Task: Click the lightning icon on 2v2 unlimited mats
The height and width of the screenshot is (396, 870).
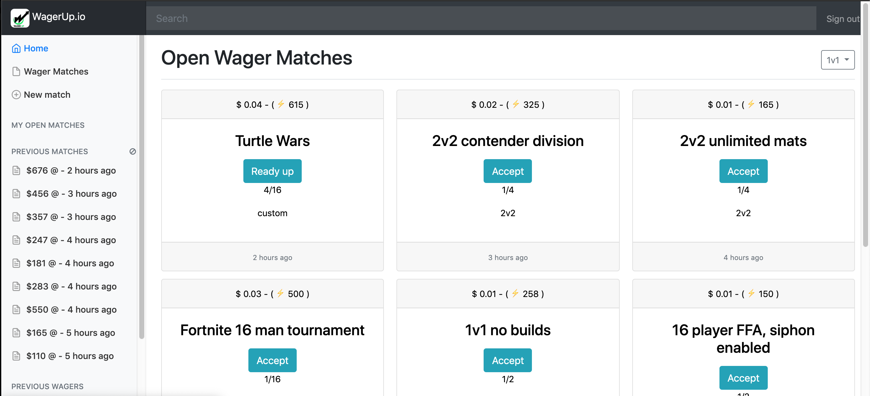Action: pyautogui.click(x=751, y=104)
